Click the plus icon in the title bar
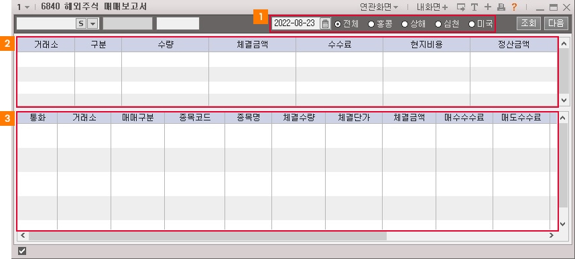 click(x=487, y=7)
